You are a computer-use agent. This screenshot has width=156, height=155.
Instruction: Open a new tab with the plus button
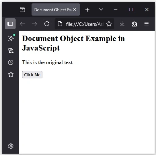click(87, 9)
